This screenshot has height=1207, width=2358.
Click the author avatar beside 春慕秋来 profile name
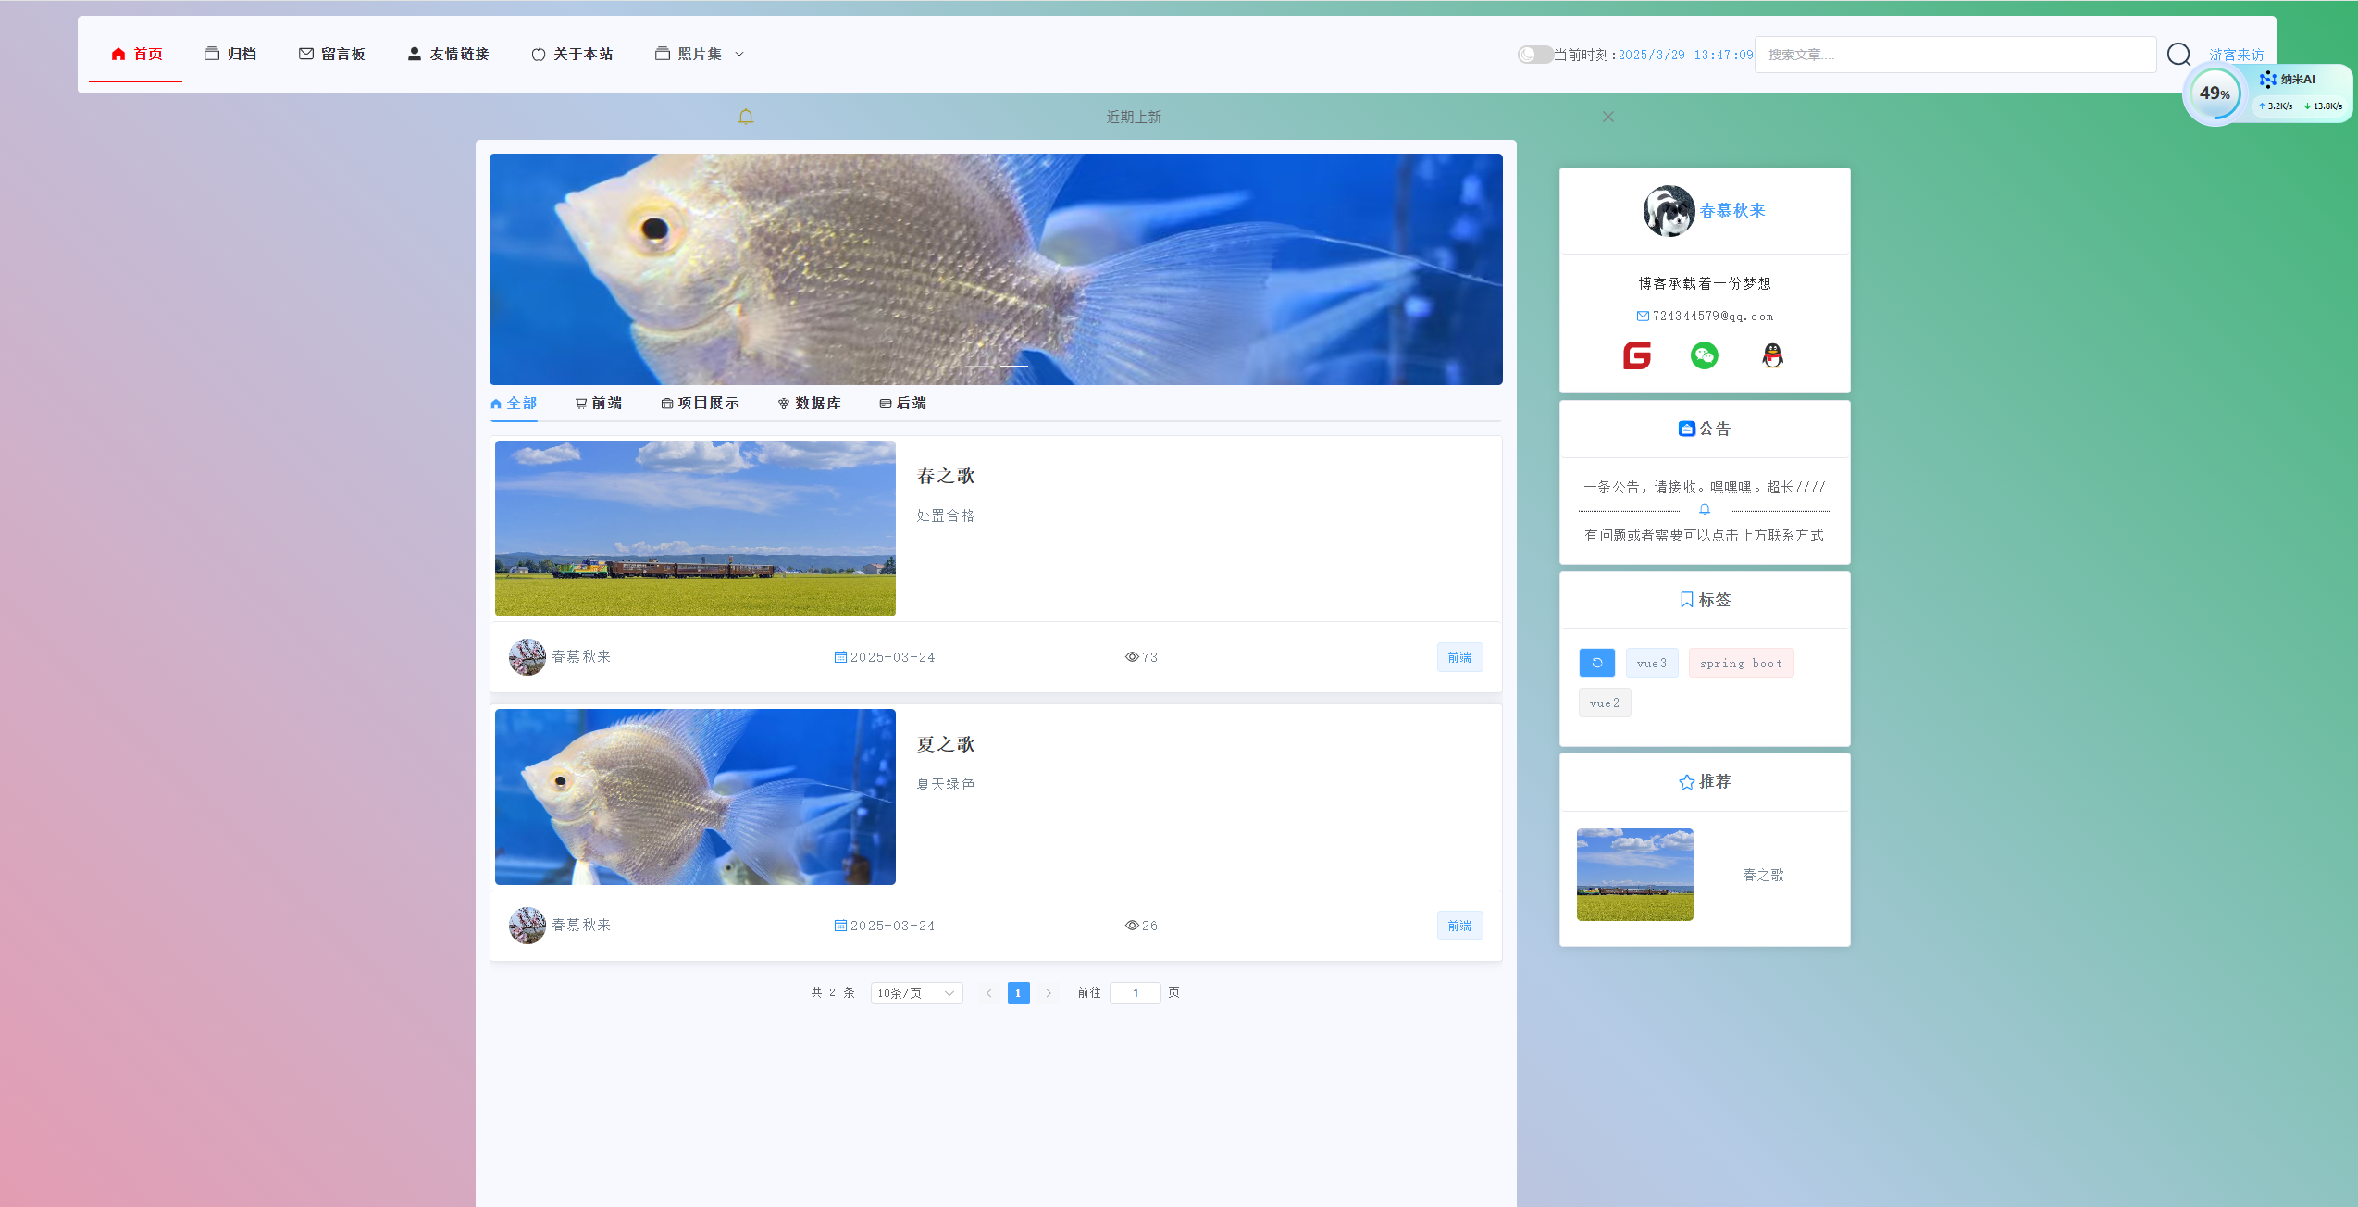tap(1669, 211)
